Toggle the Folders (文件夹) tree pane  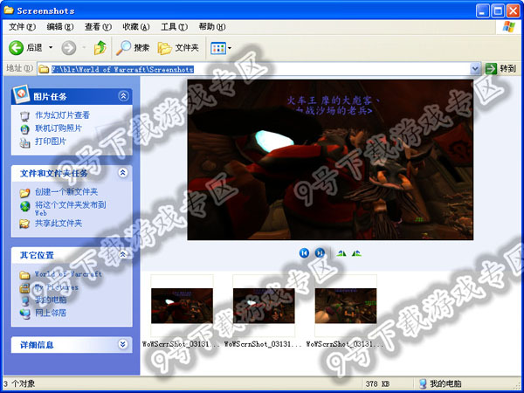tap(177, 47)
